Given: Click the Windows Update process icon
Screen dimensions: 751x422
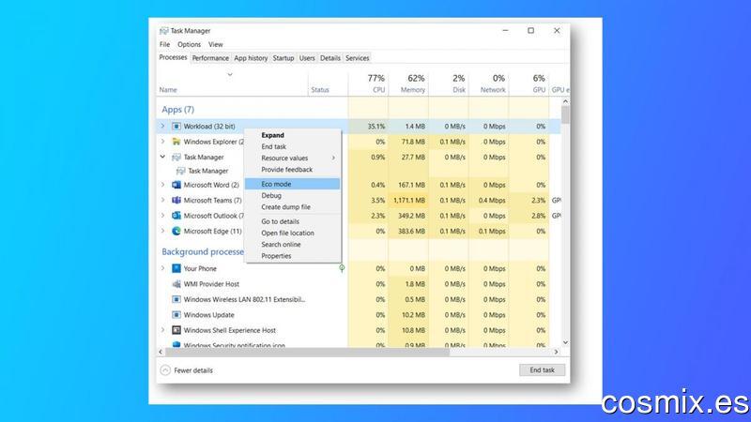Looking at the screenshot, I should click(176, 315).
